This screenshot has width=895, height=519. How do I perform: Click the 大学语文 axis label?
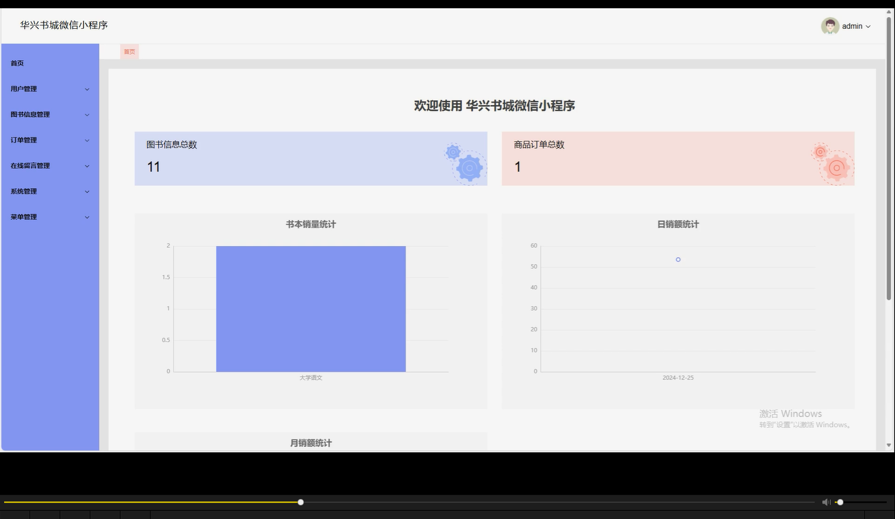311,377
